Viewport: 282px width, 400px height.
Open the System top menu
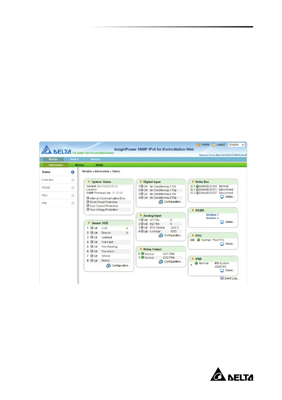95,159
